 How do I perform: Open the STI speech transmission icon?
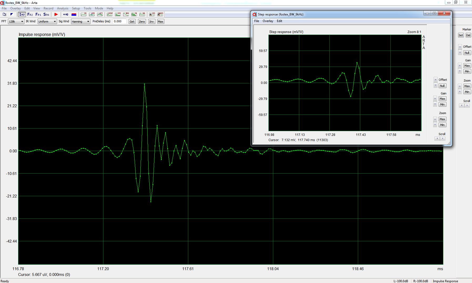pos(152,14)
